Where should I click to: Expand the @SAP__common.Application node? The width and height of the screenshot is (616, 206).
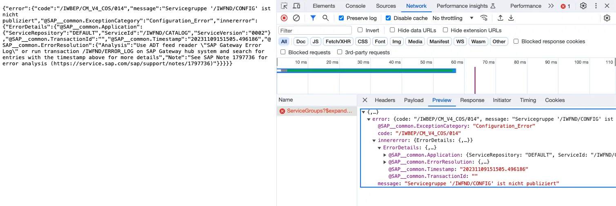point(385,155)
